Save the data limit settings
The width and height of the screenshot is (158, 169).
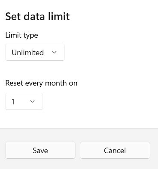pos(40,150)
